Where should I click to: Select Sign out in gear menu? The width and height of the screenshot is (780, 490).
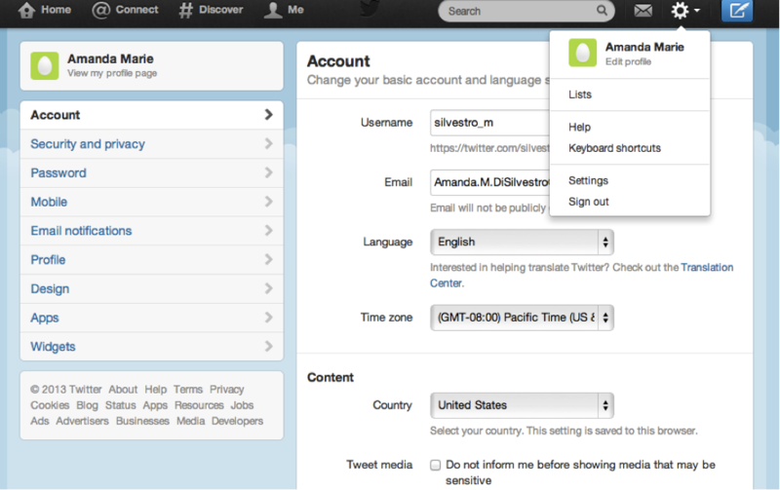coord(589,202)
